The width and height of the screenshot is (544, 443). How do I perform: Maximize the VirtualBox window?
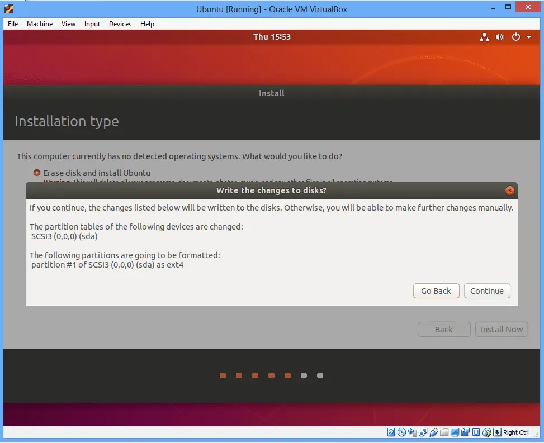coord(508,7)
